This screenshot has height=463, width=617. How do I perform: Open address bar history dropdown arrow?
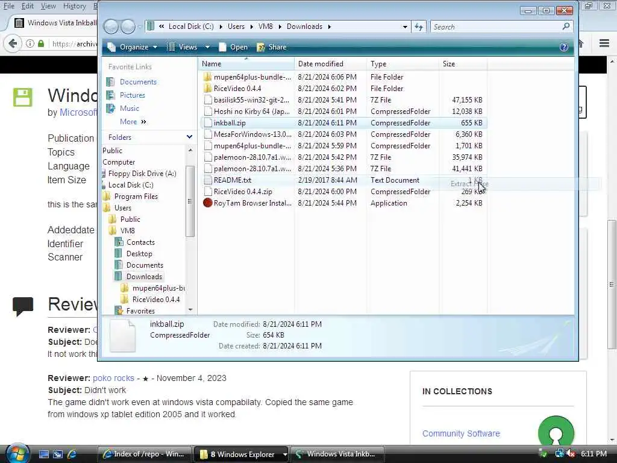tap(405, 27)
